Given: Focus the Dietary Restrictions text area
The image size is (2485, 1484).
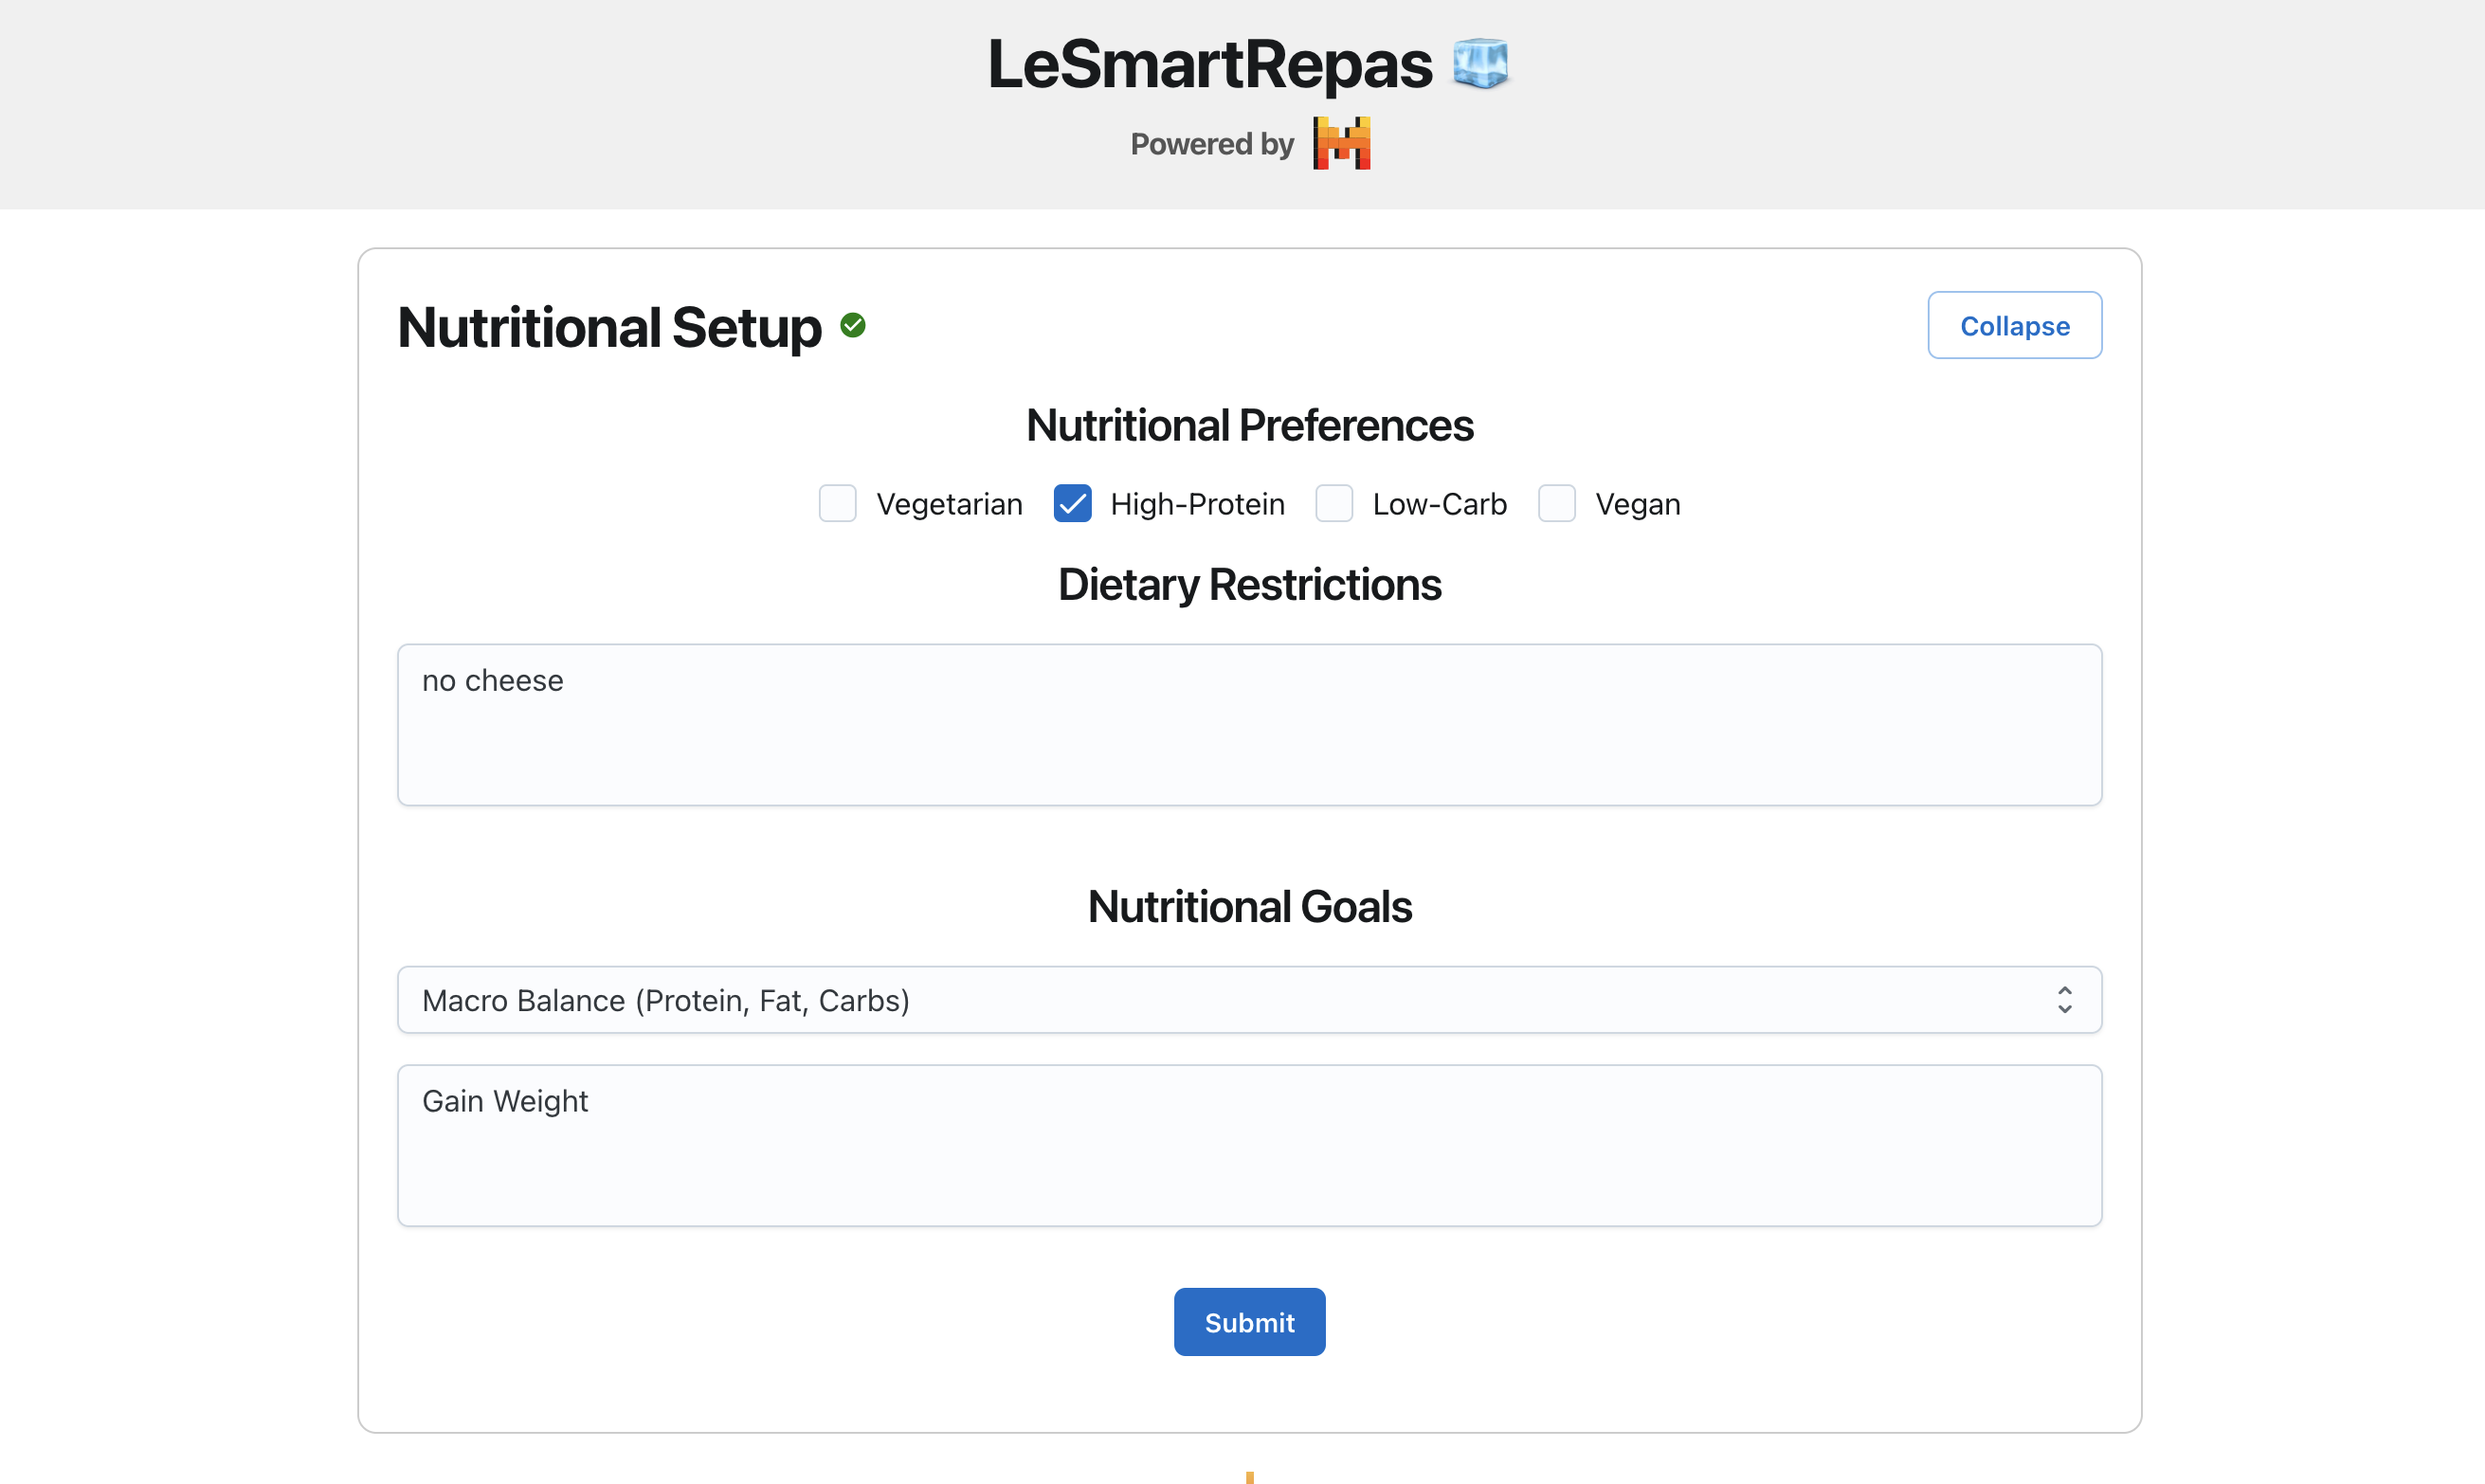Looking at the screenshot, I should pyautogui.click(x=1249, y=725).
